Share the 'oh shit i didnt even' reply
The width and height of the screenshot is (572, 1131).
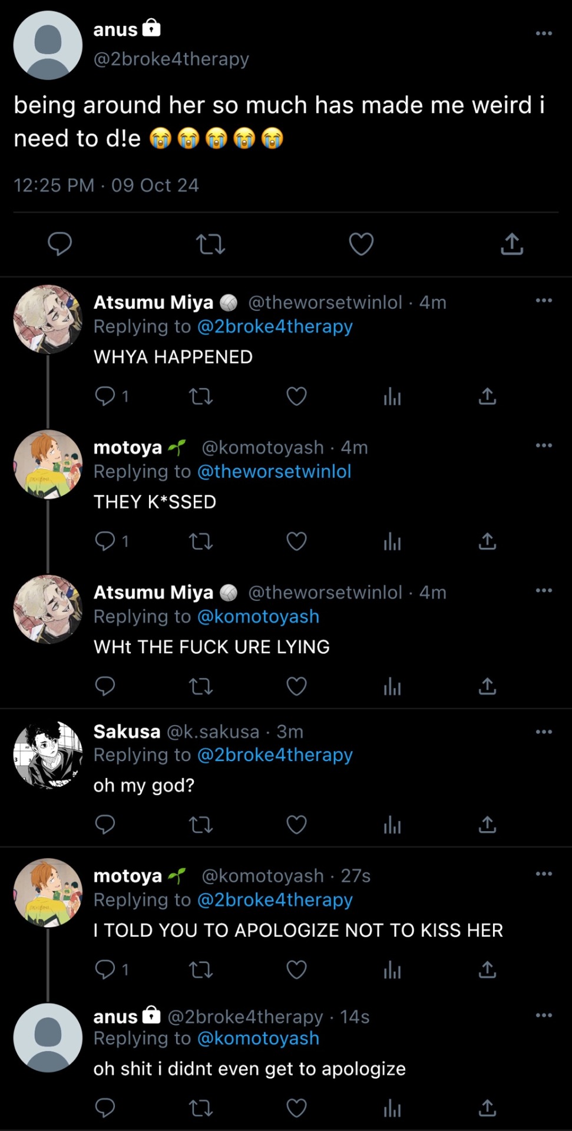tap(487, 1109)
